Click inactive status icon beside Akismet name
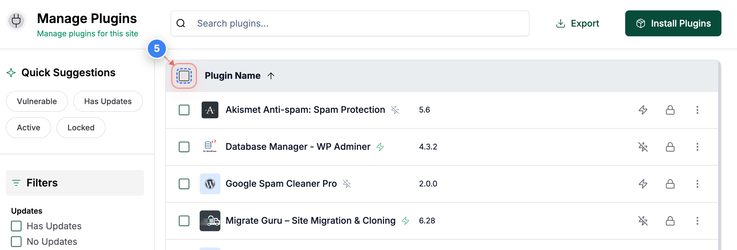This screenshot has height=250, width=737. pos(395,110)
